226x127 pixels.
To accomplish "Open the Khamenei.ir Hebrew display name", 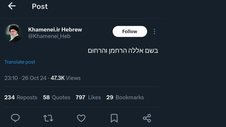I will pyautogui.click(x=55, y=29).
